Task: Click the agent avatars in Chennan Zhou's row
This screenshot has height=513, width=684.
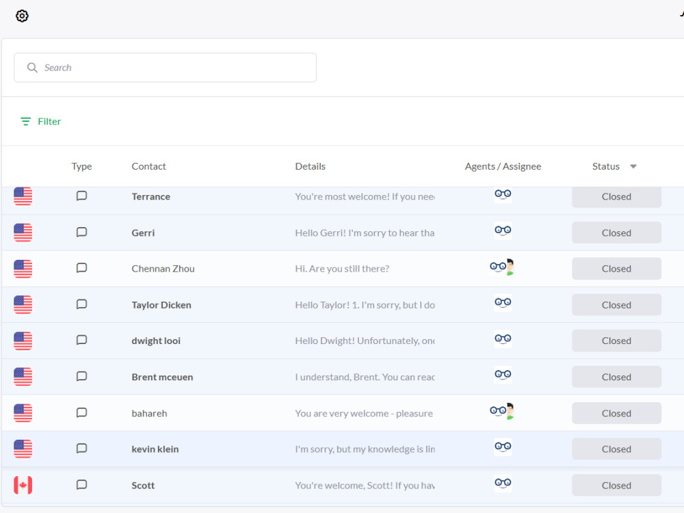Action: click(502, 267)
